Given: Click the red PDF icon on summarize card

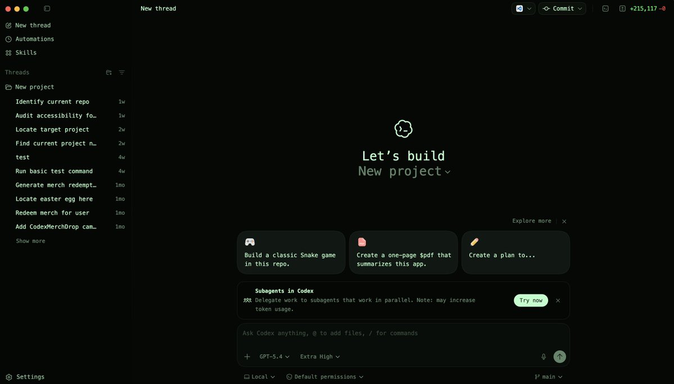Looking at the screenshot, I should [x=362, y=241].
